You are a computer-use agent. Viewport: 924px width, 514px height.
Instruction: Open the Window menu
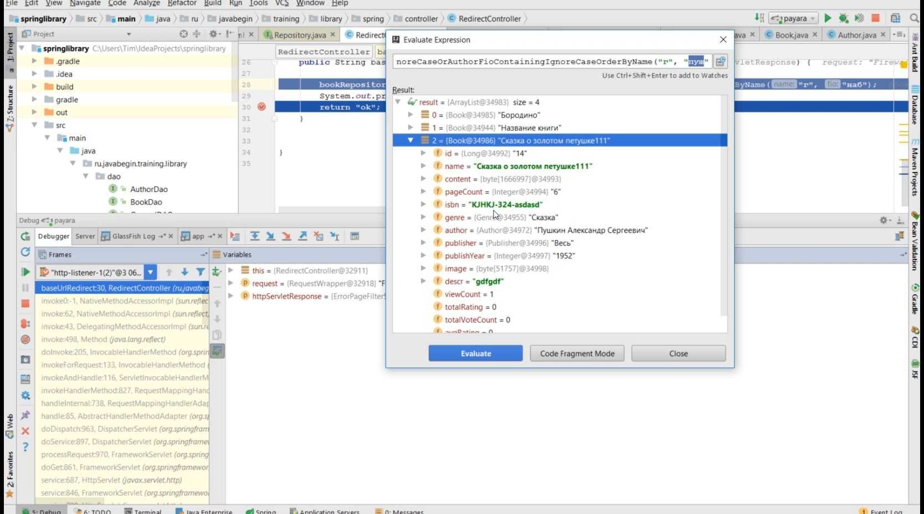pyautogui.click(x=310, y=3)
